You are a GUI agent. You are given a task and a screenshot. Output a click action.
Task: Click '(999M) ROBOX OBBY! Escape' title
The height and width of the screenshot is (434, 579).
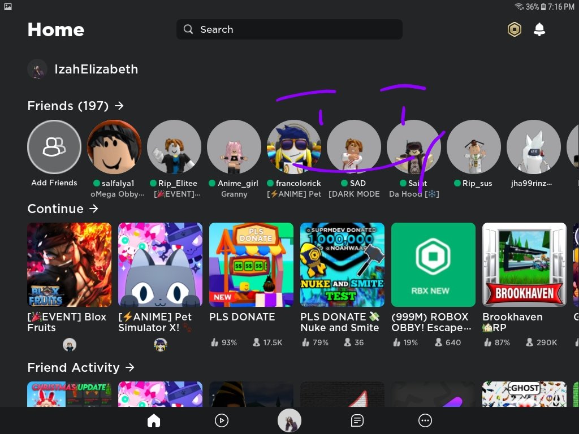[431, 322]
